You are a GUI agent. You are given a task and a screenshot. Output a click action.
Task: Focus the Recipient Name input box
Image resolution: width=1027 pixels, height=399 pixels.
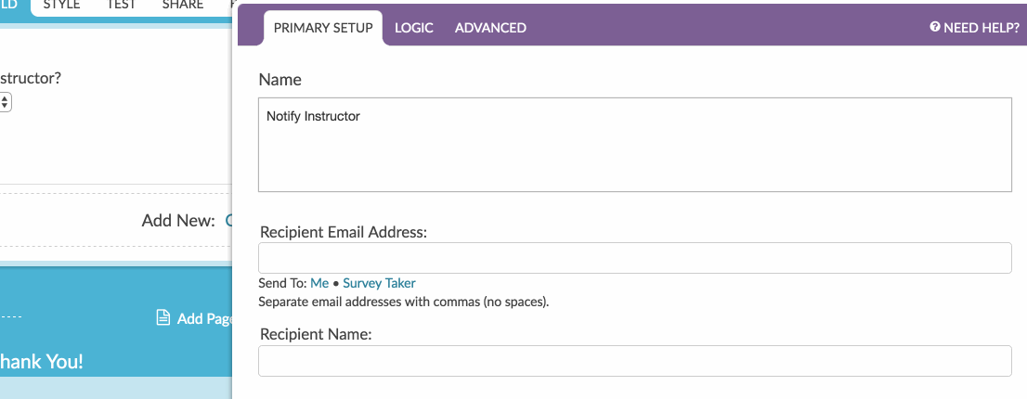[x=634, y=361]
